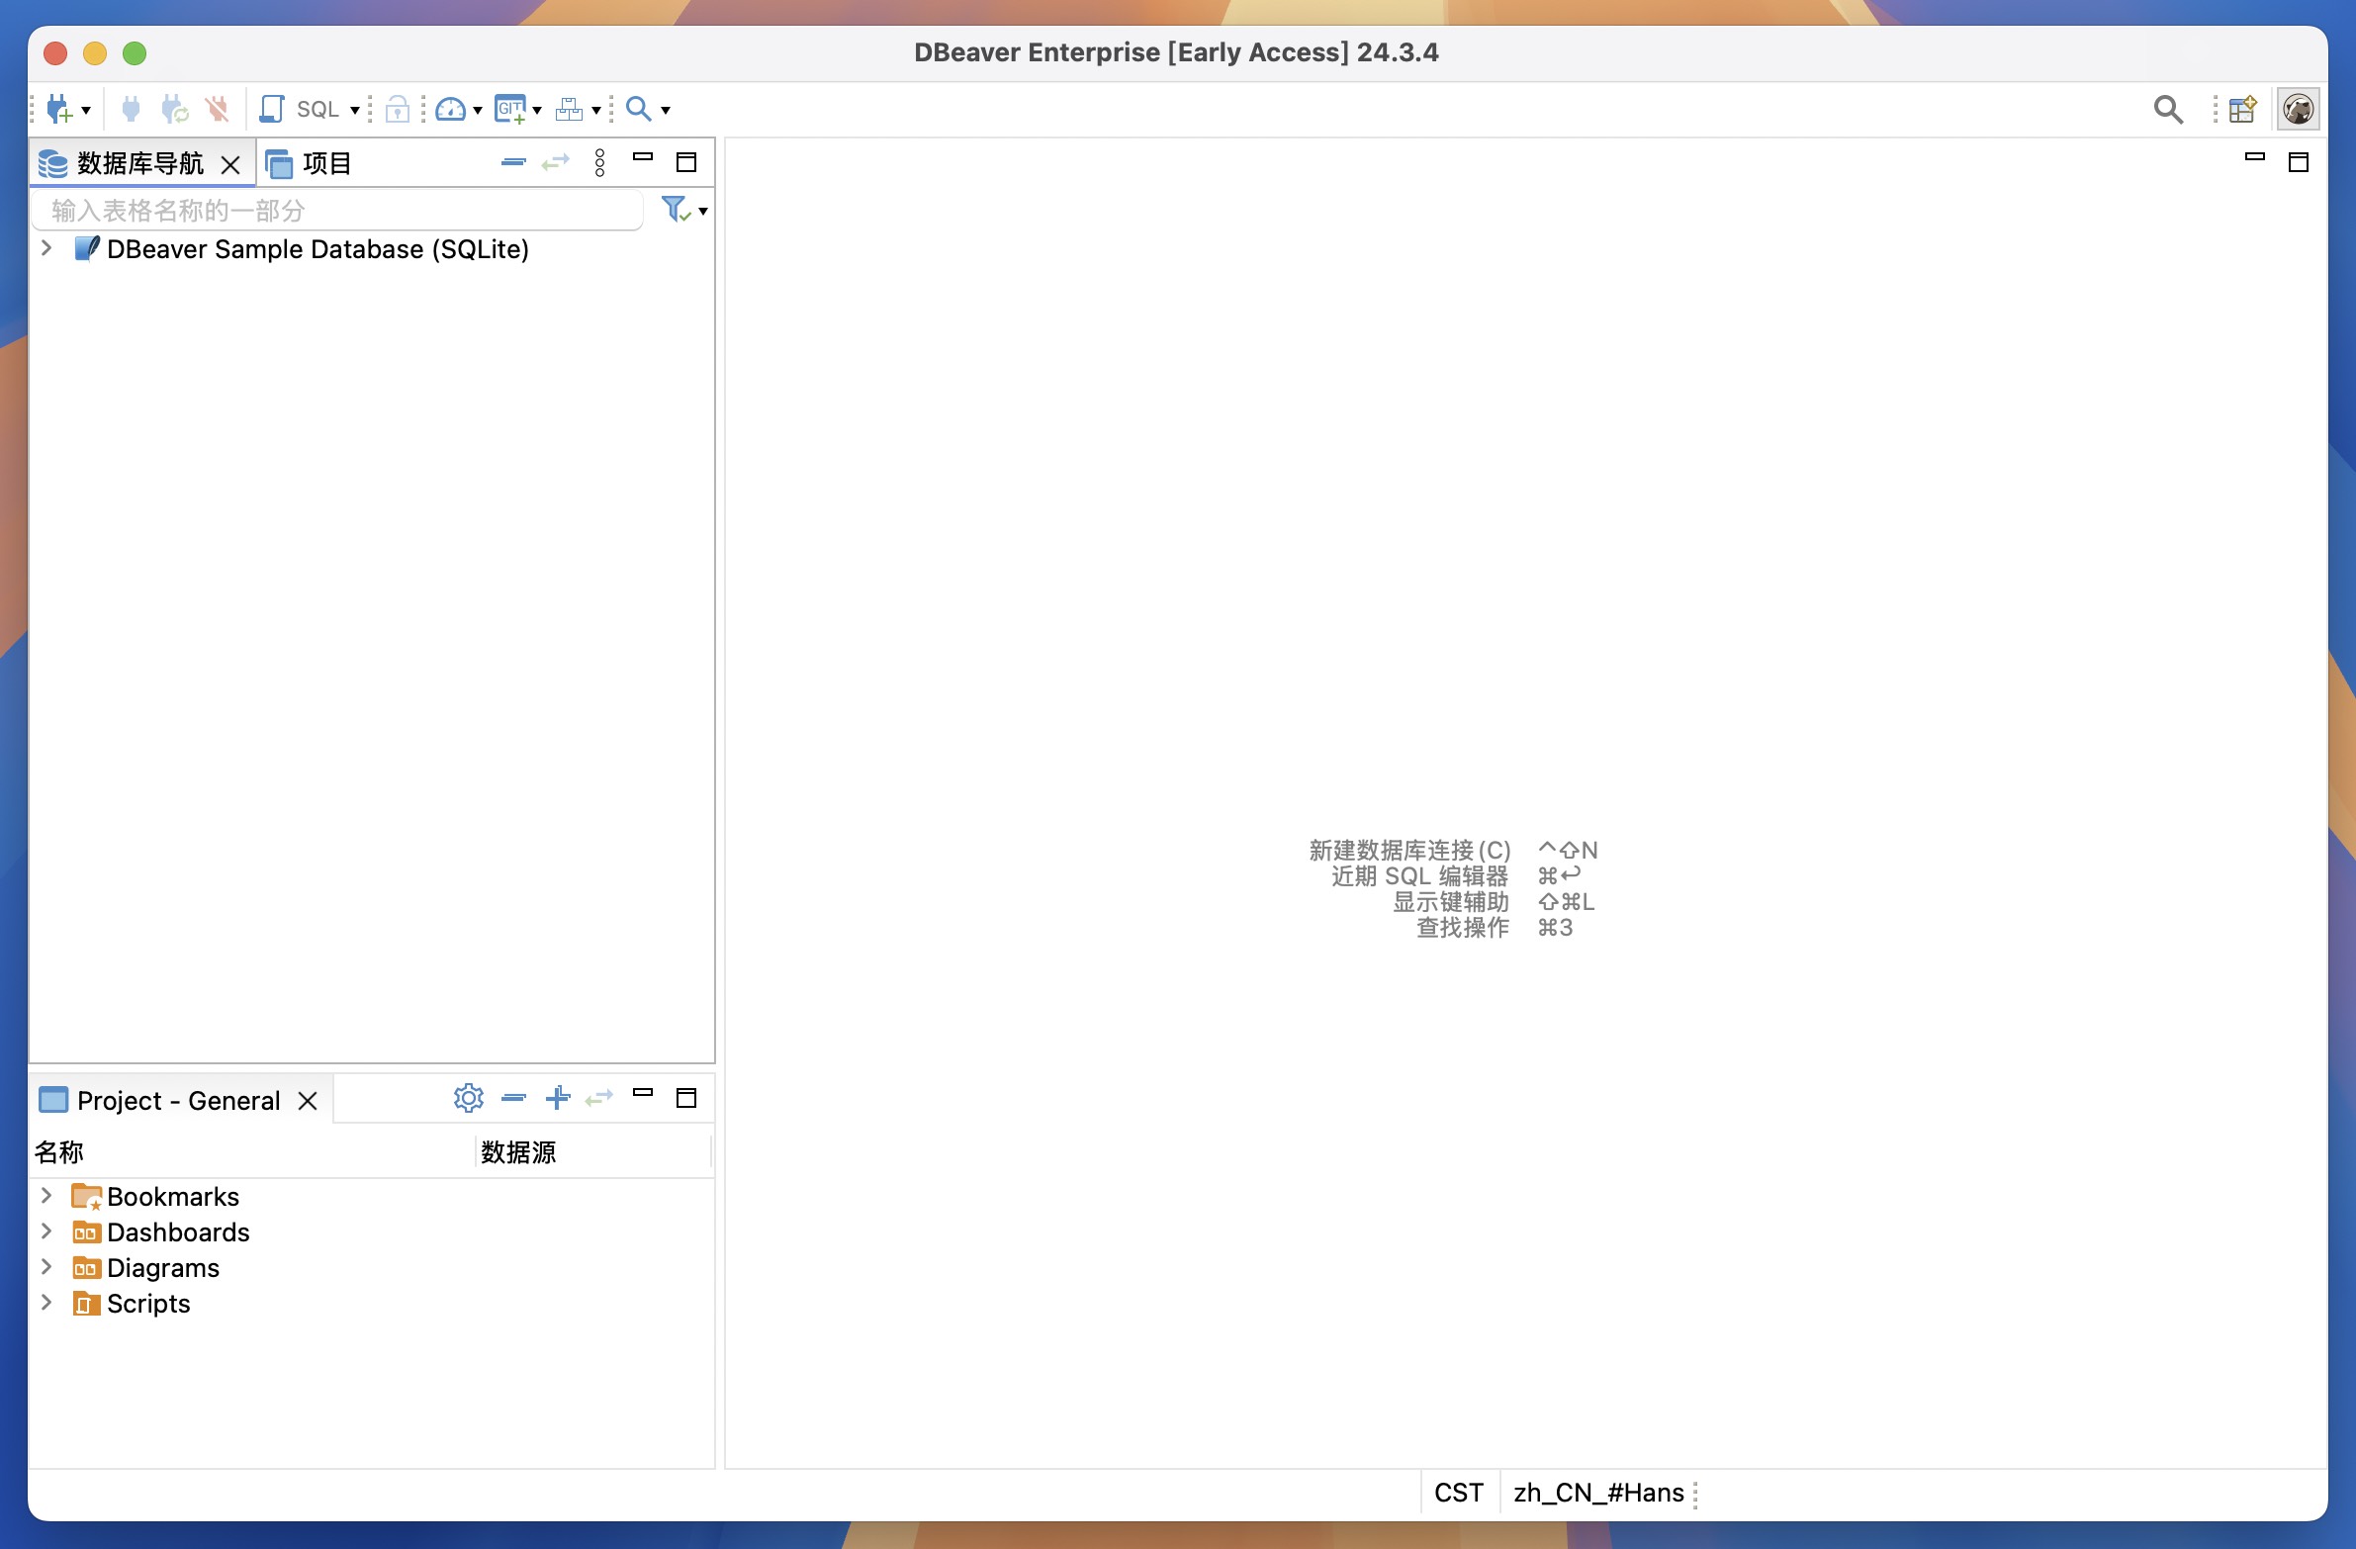The image size is (2356, 1549).
Task: Open the perspective switcher icon at top right
Action: tap(2243, 109)
